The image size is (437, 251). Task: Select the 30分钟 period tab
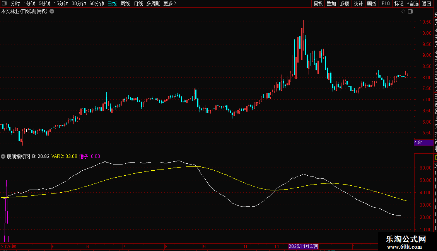pos(79,3)
